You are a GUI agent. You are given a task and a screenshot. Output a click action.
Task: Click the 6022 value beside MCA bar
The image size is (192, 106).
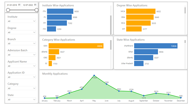pyautogui.click(x=159, y=11)
